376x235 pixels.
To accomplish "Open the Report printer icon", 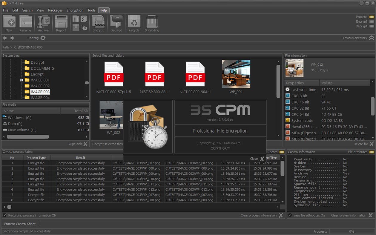I will [61, 22].
